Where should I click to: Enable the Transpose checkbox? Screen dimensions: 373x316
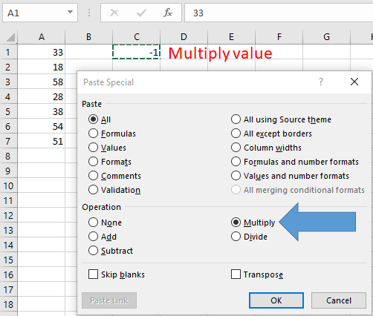click(x=257, y=274)
